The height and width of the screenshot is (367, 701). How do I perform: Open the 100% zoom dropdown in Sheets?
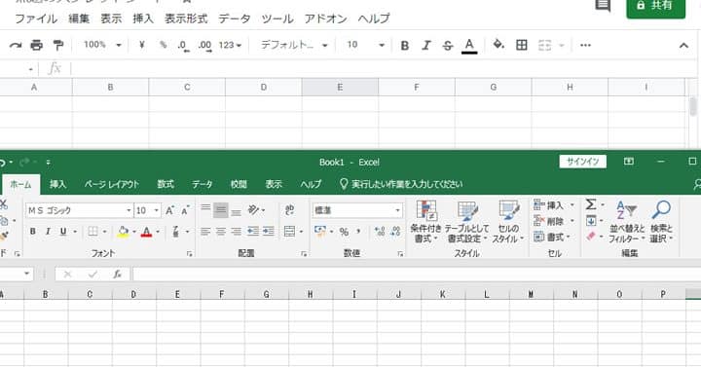[103, 45]
